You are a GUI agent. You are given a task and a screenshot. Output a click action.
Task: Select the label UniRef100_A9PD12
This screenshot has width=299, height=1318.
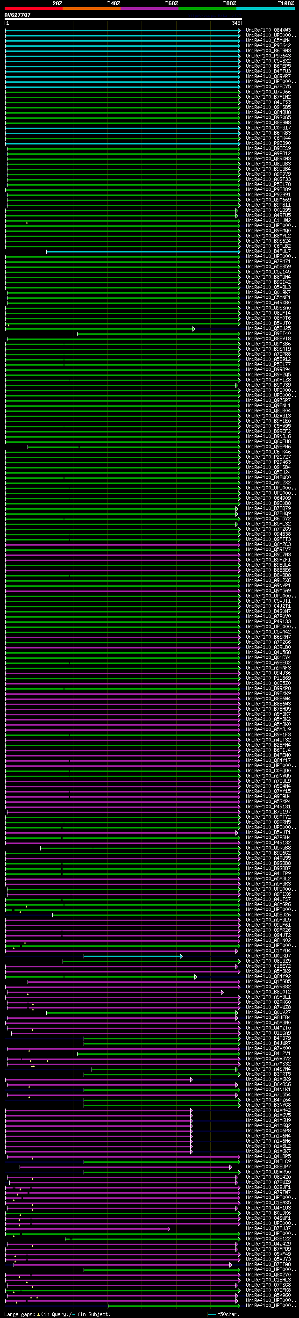[x=268, y=153]
